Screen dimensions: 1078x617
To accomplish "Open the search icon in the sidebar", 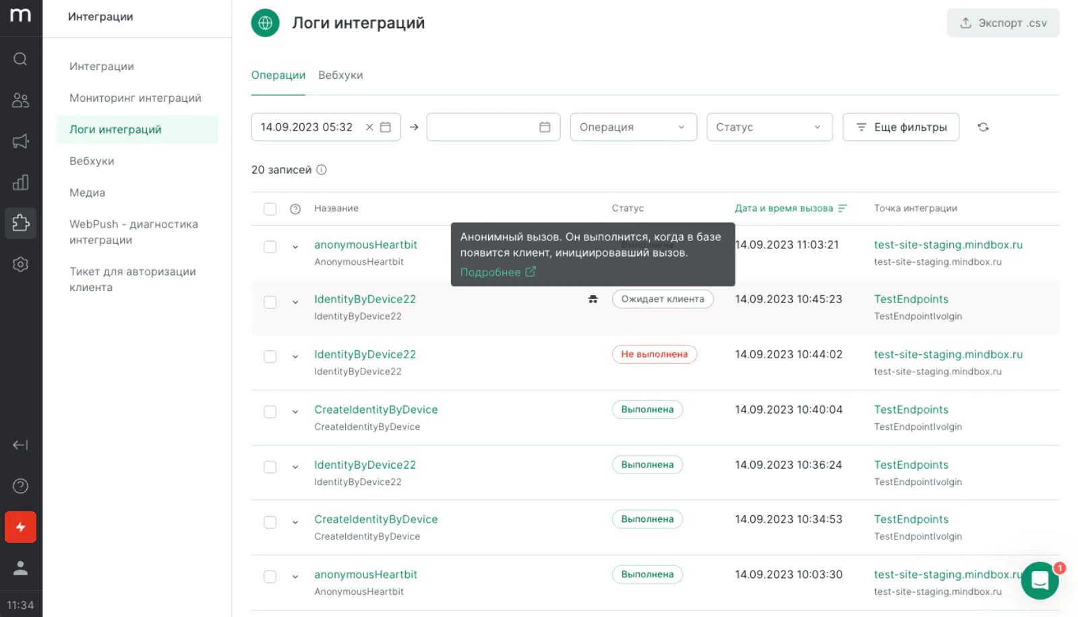I will coord(20,59).
